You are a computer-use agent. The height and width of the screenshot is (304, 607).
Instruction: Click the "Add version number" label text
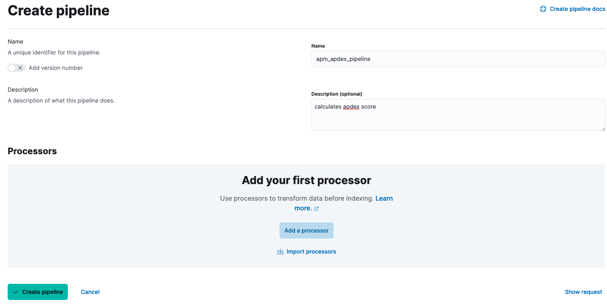click(56, 68)
